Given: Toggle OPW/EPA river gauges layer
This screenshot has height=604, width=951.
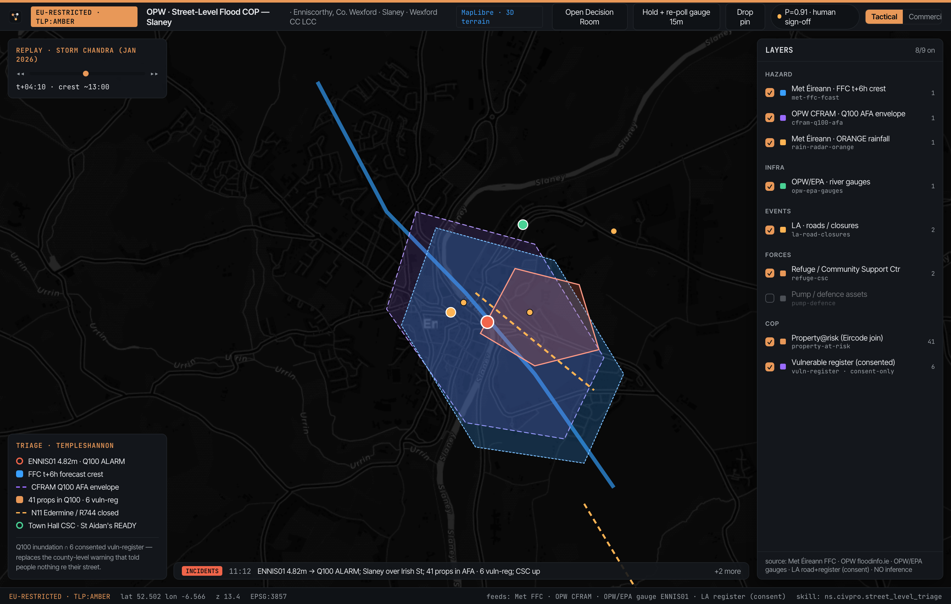Looking at the screenshot, I should [x=770, y=186].
